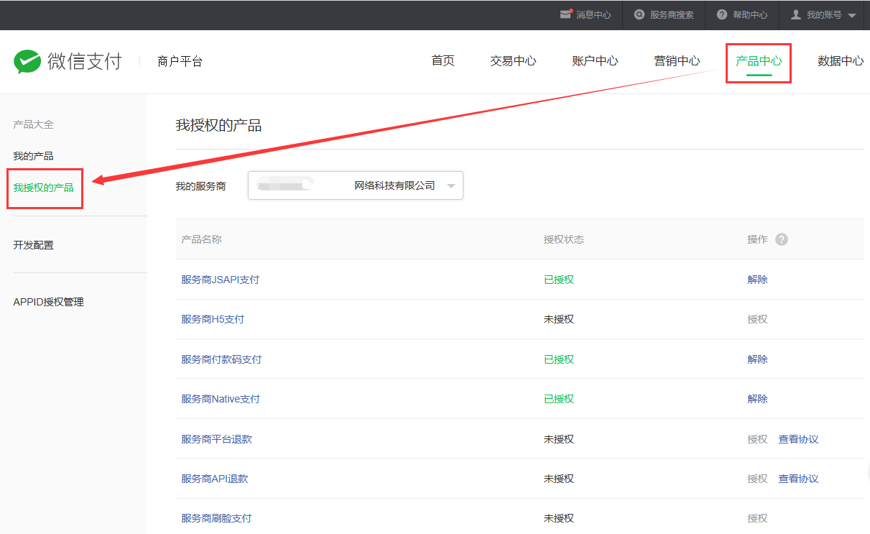Open 开发配置 in sidebar

(33, 245)
